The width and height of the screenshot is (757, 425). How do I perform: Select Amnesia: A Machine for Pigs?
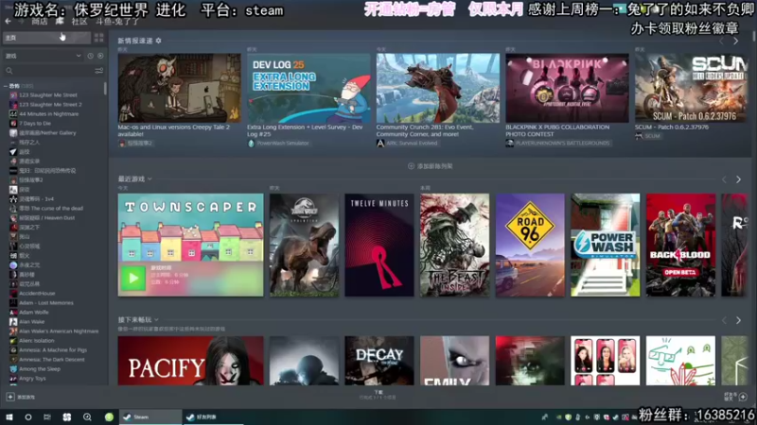point(53,349)
